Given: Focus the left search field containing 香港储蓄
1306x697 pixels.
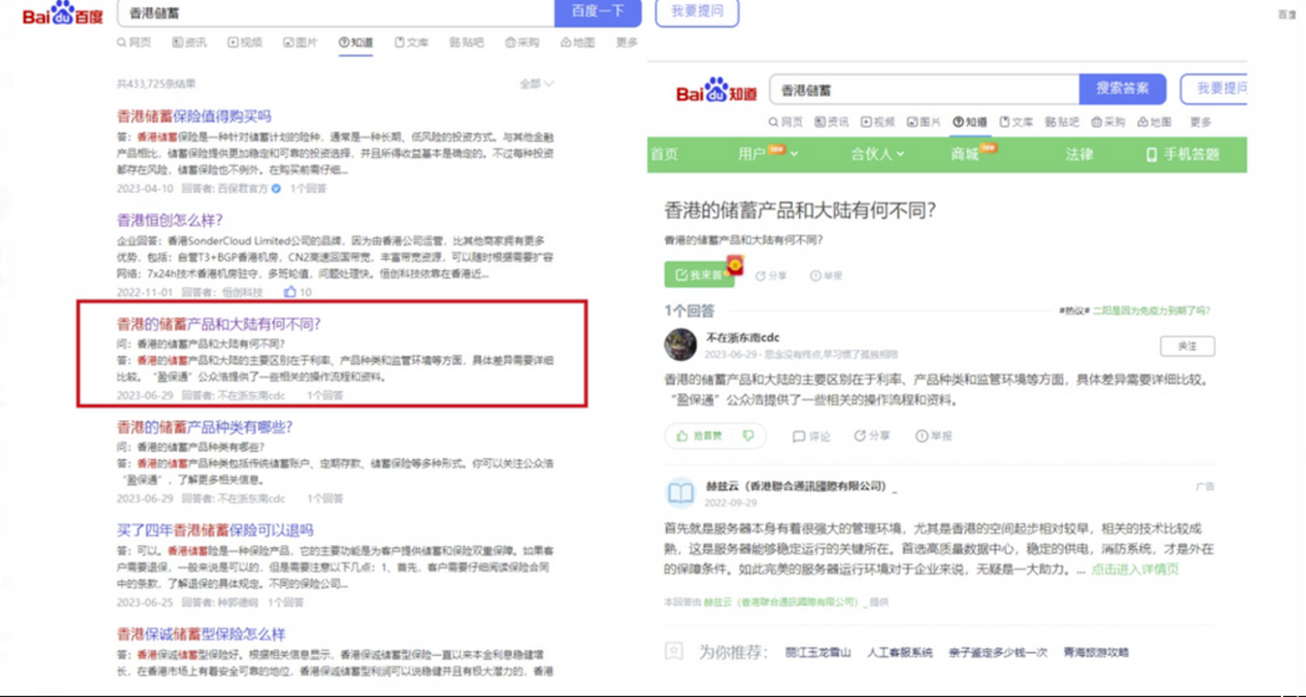Looking at the screenshot, I should [x=336, y=13].
